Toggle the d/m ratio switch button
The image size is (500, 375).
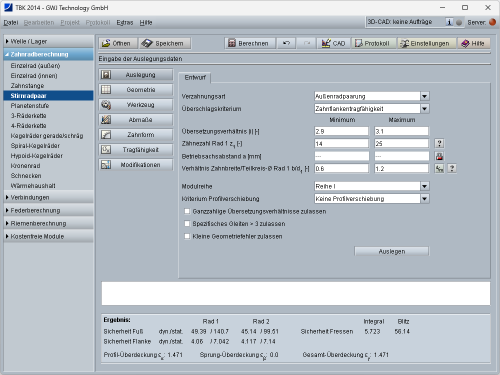439,168
